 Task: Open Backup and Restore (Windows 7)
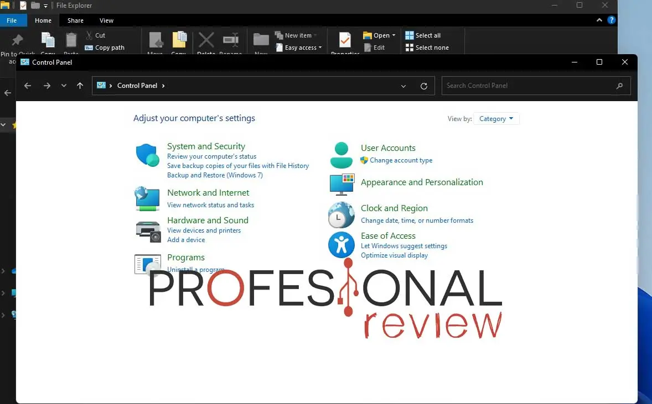click(x=215, y=175)
